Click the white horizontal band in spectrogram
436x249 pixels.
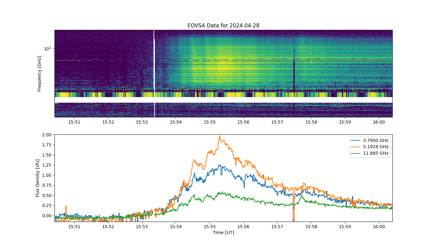pos(223,100)
